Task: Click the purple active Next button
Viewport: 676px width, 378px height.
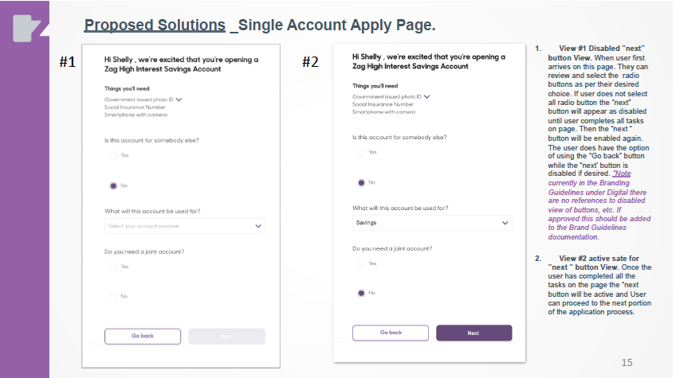Action: [474, 333]
